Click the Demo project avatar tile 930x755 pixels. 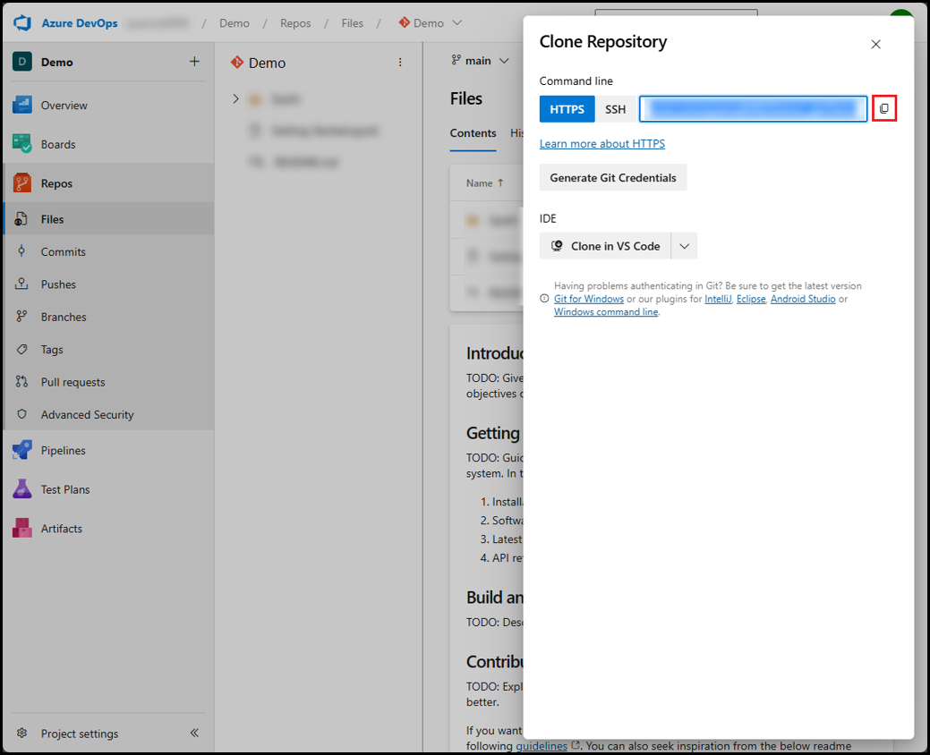(x=22, y=62)
